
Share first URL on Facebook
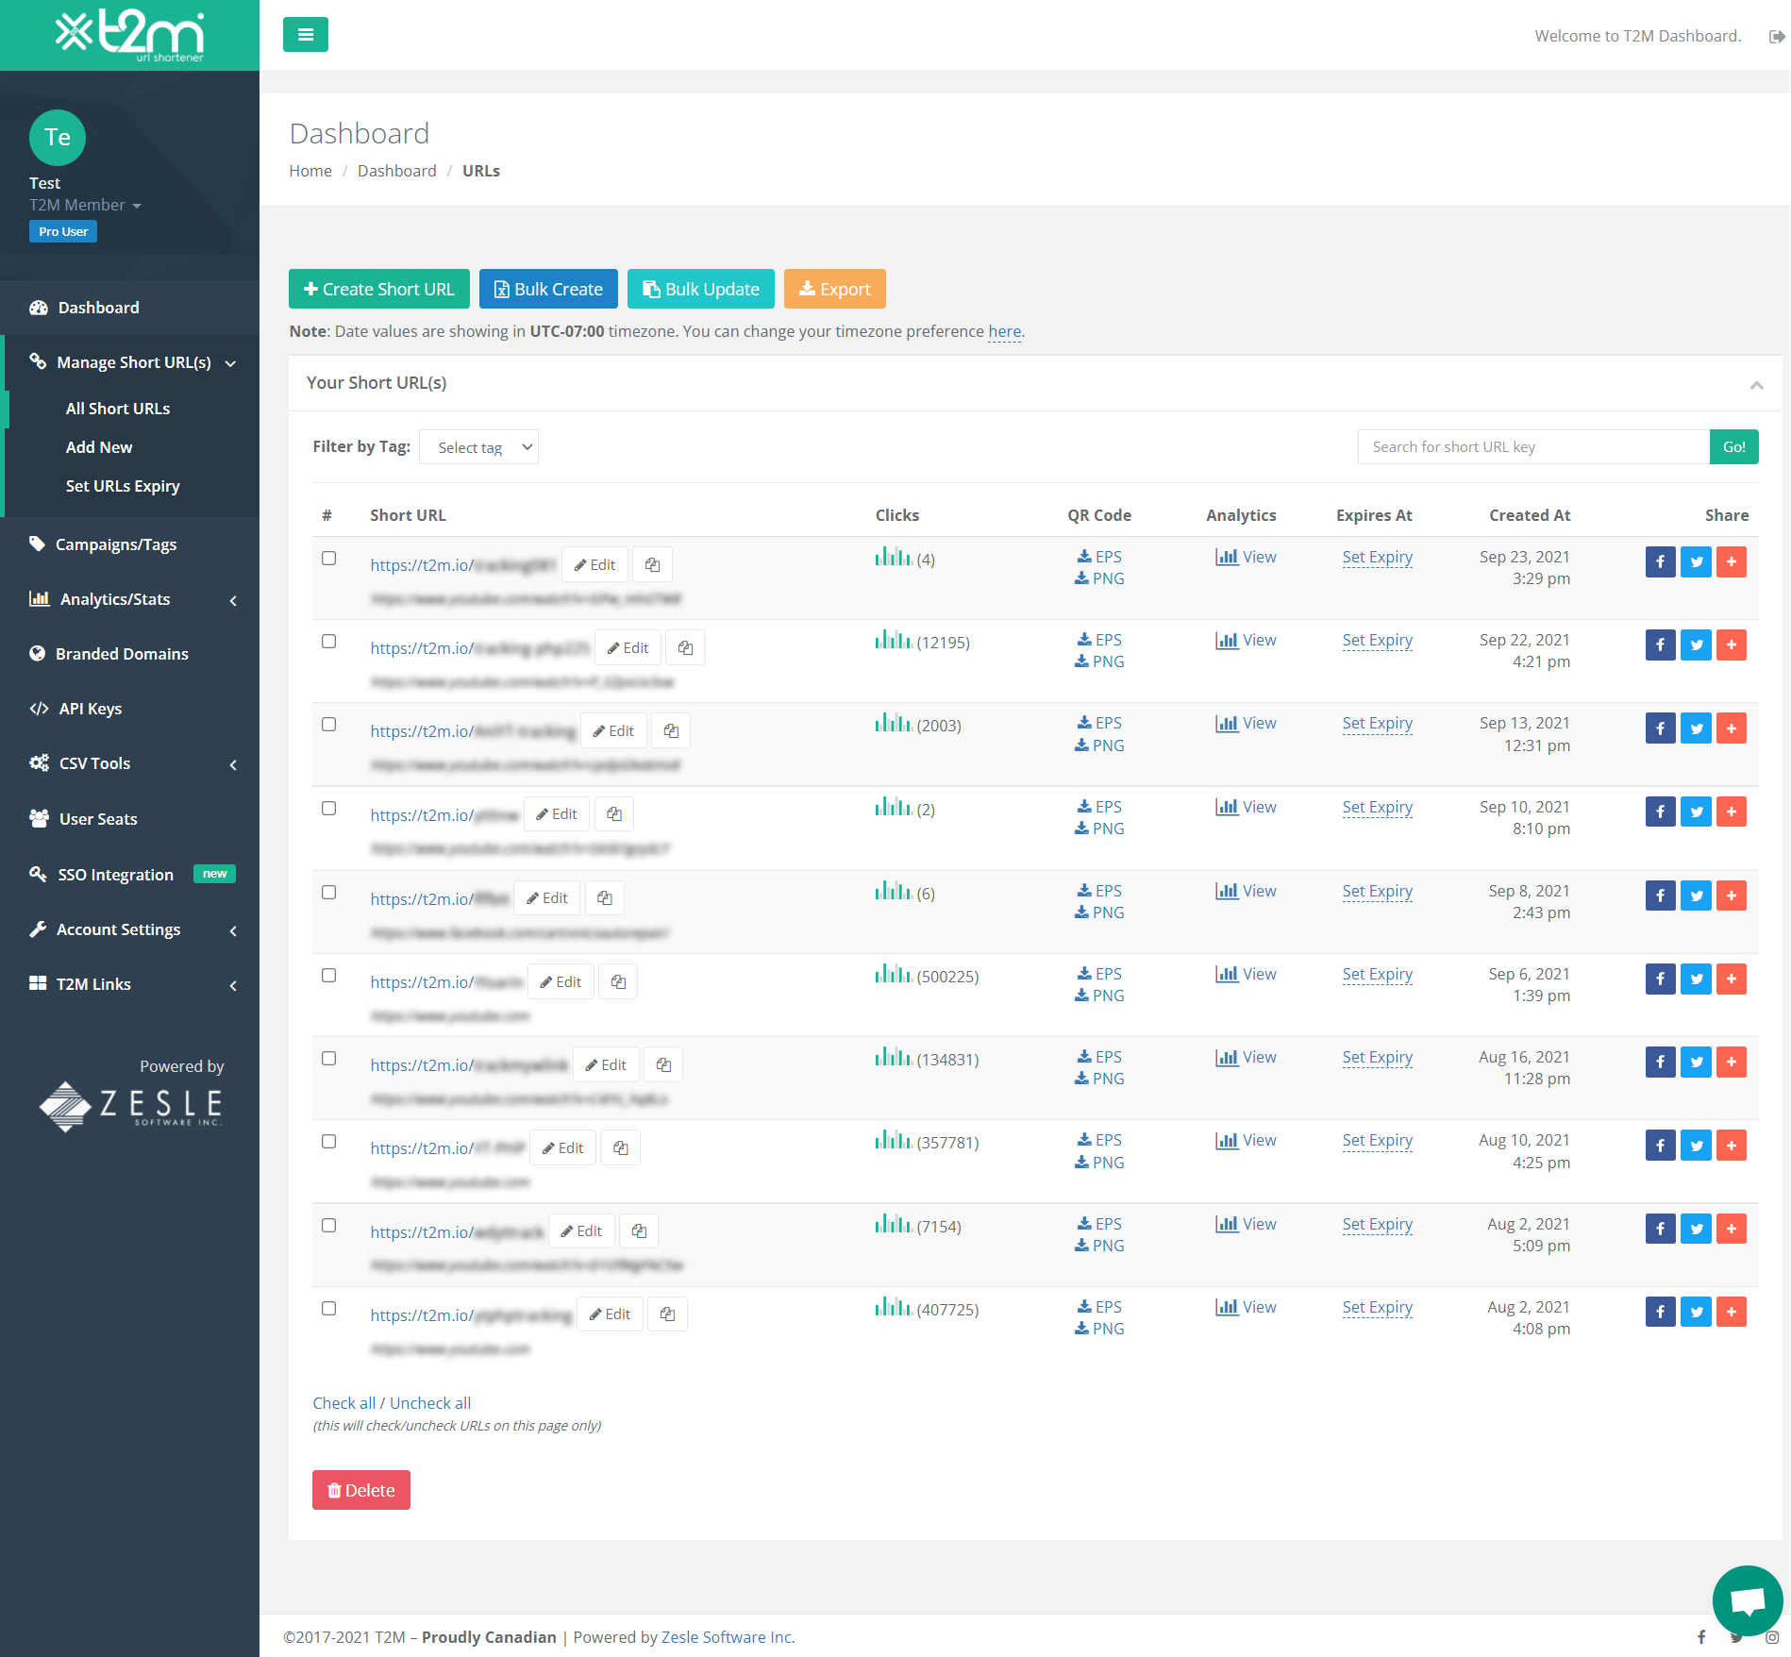1660,561
